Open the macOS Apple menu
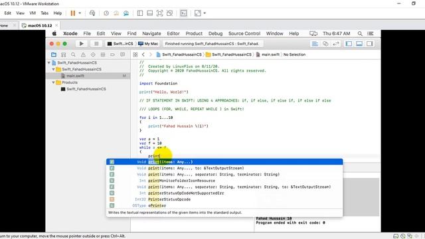425x239 pixels. tap(54, 34)
